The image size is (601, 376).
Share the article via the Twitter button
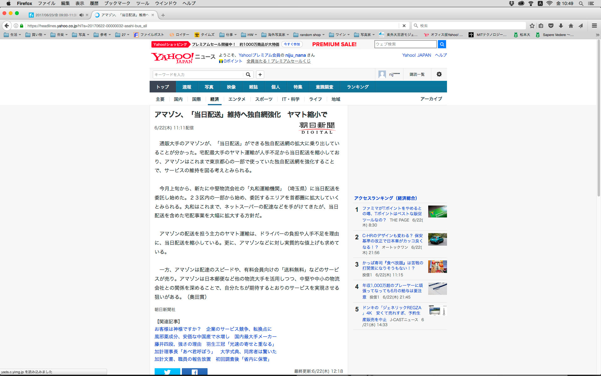tap(167, 372)
